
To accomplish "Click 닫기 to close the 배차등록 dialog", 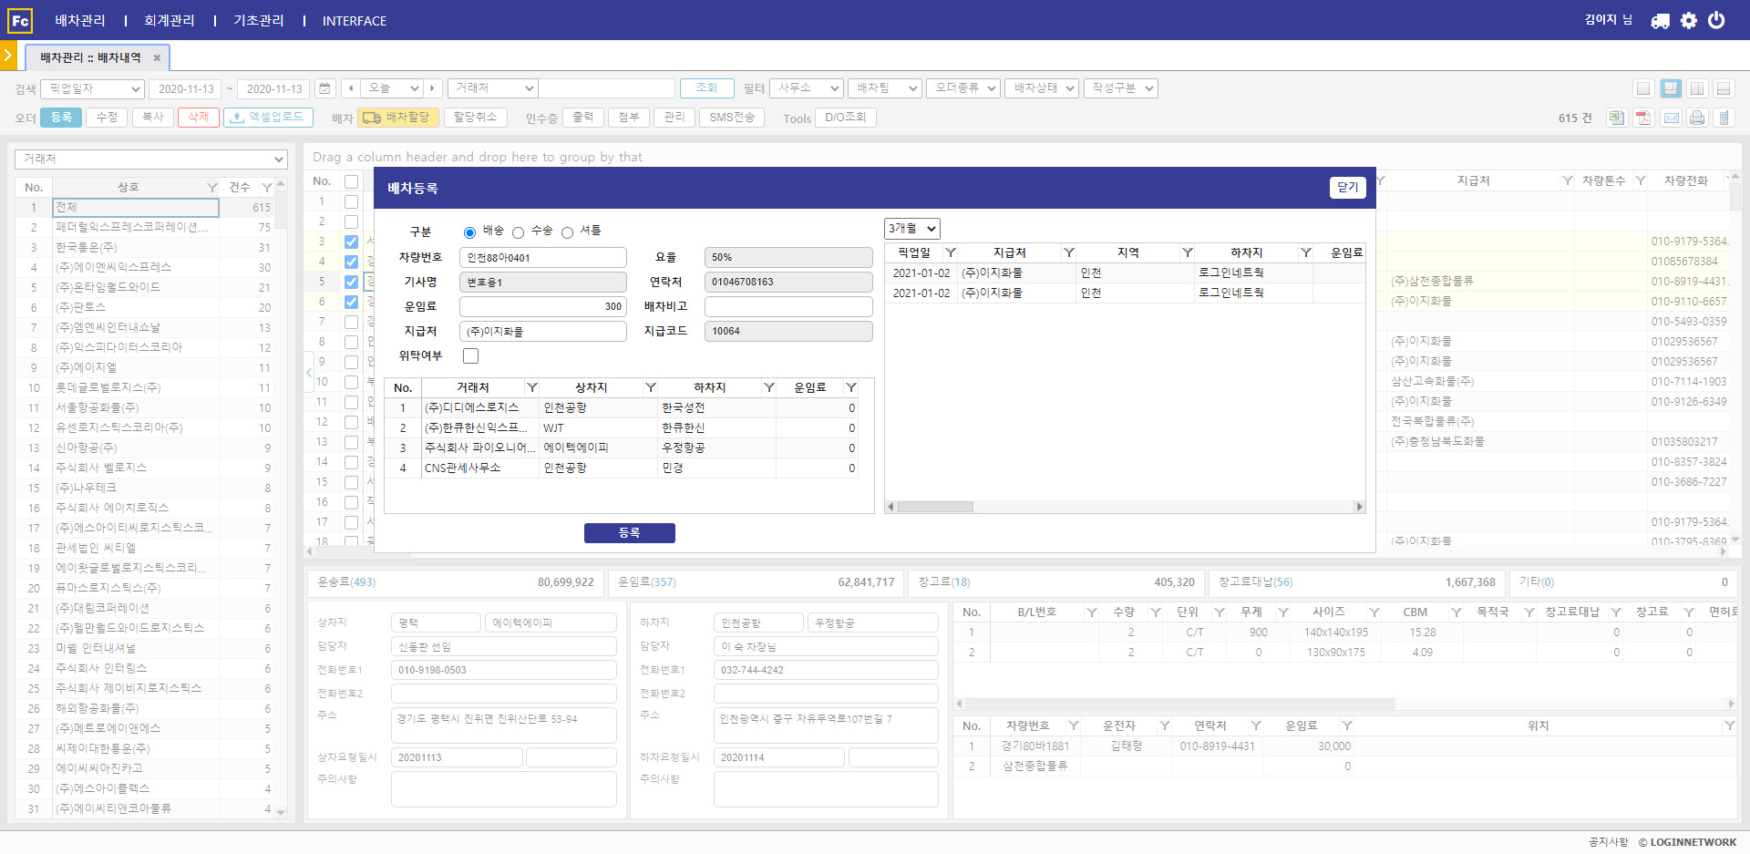I will 1347,188.
